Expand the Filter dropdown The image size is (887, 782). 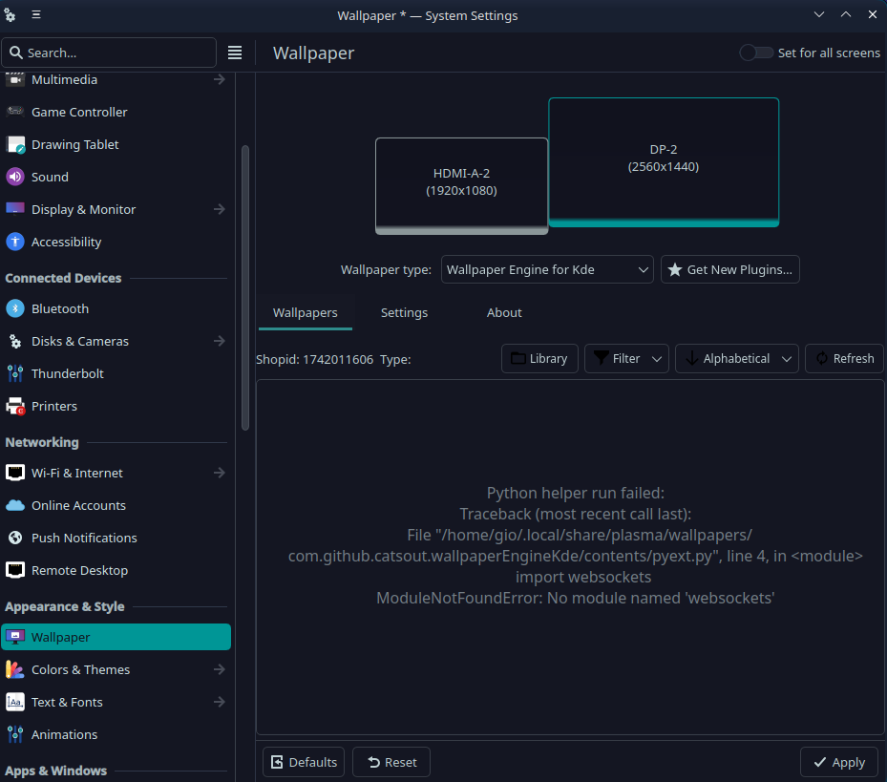click(626, 358)
